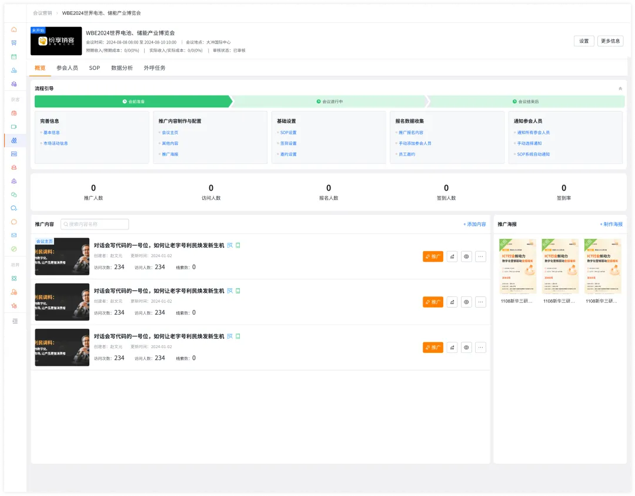The width and height of the screenshot is (635, 496).
Task: Open the 会议主页 link under 推广内容制作与配置
Action: pos(170,133)
